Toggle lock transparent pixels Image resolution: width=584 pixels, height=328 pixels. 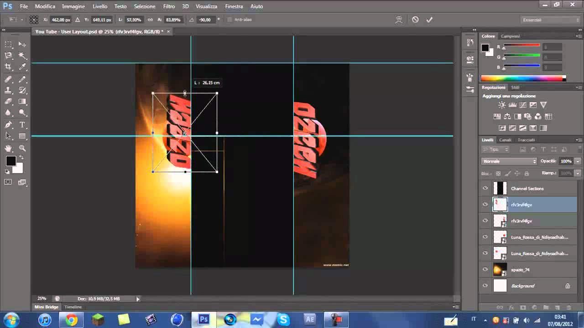[498, 173]
